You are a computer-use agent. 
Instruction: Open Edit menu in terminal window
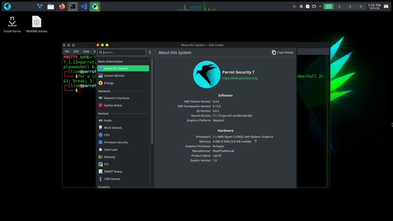point(76,51)
